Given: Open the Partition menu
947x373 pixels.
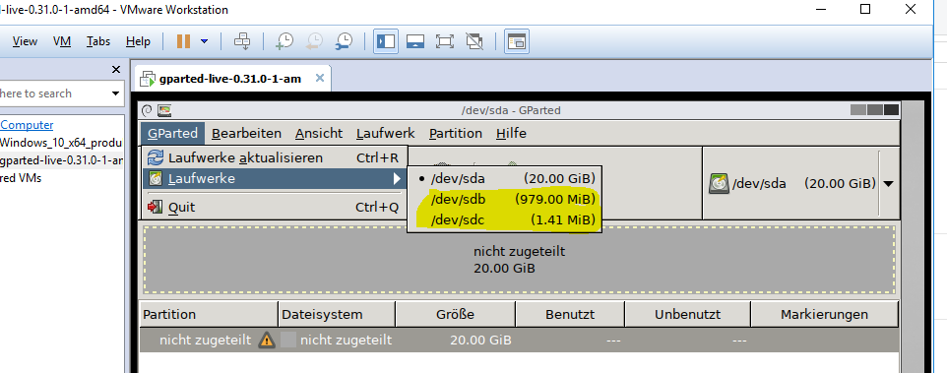Looking at the screenshot, I should coord(456,134).
